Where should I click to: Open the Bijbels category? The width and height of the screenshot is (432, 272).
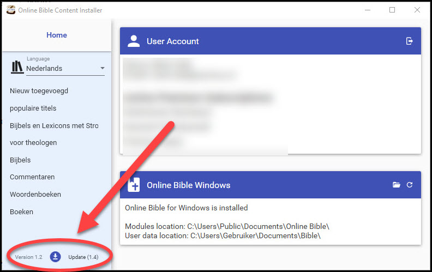coord(20,160)
